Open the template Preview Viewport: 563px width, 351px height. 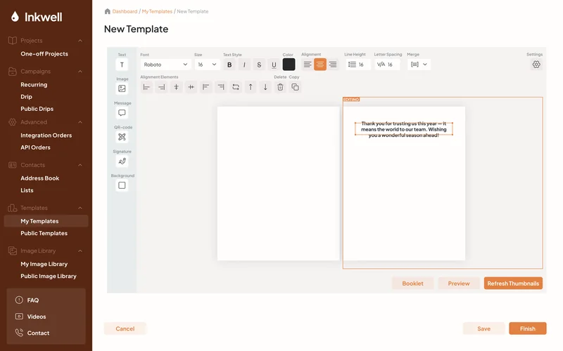(x=459, y=284)
